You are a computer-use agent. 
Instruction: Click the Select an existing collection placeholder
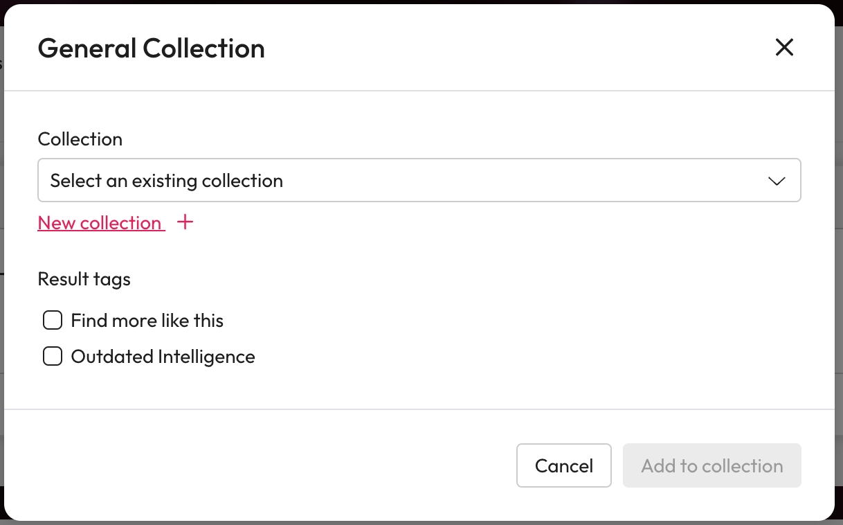point(166,181)
